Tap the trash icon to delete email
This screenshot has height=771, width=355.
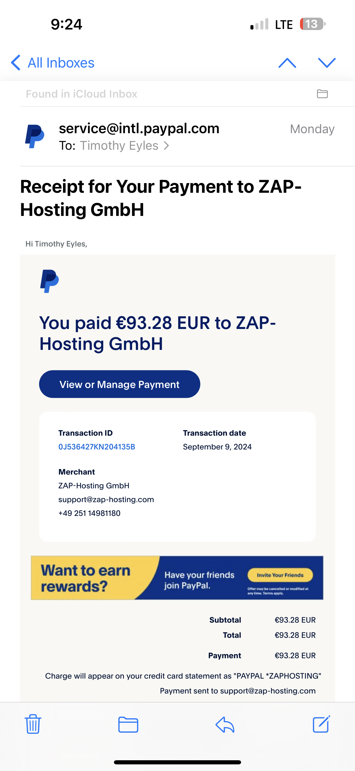pos(32,724)
